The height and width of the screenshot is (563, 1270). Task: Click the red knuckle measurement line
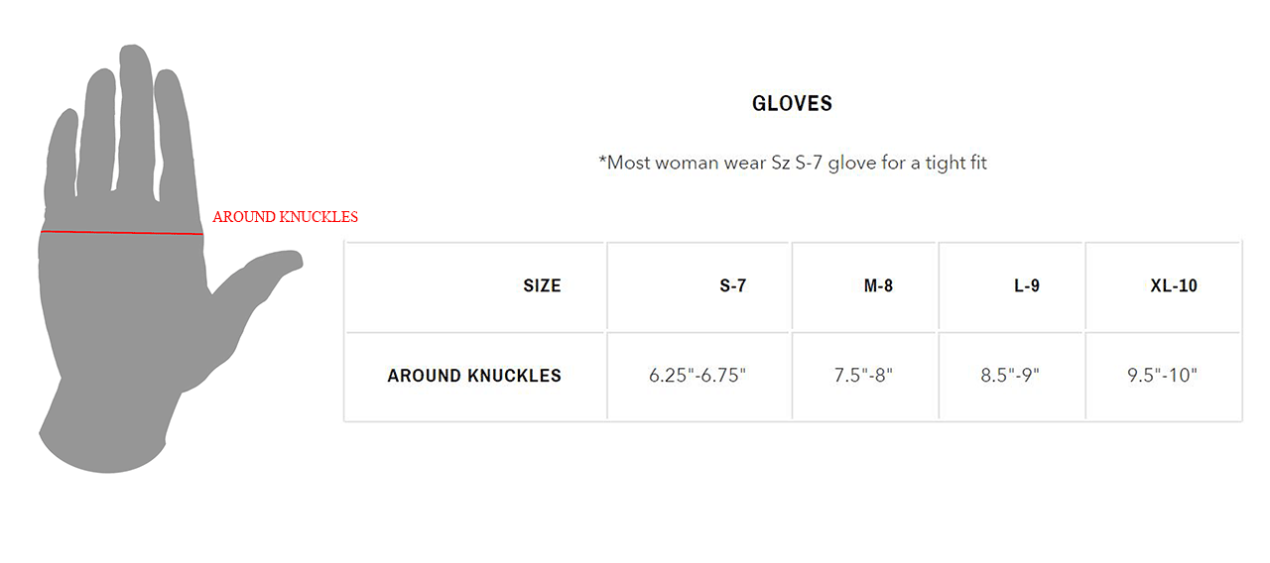coord(121,233)
